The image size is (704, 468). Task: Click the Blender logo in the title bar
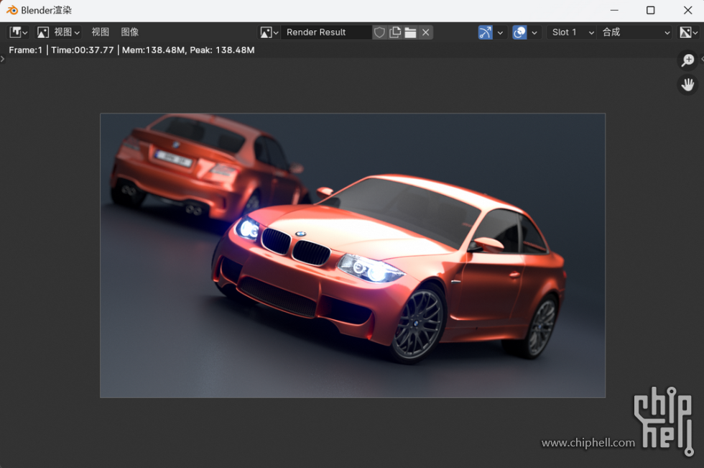11,10
